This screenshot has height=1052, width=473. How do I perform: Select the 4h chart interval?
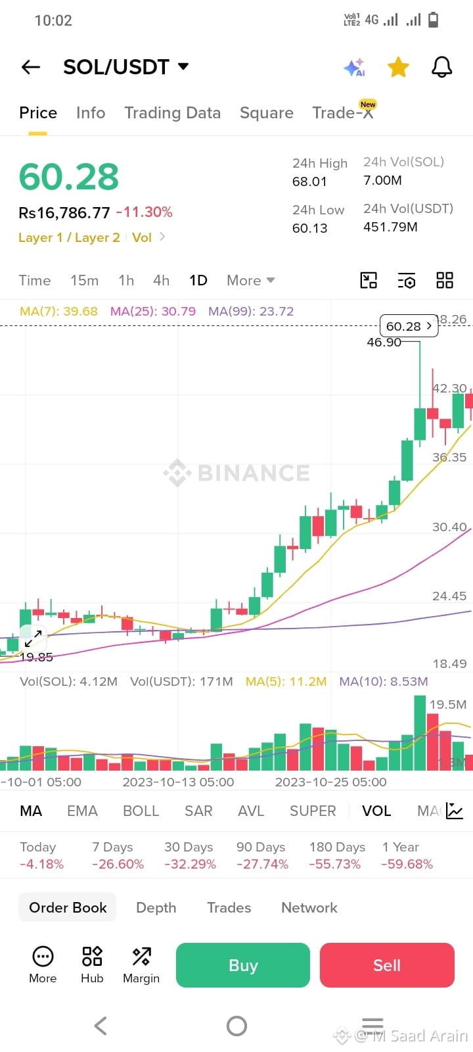pos(162,281)
